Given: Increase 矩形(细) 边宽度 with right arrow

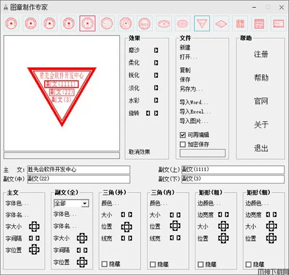Looking at the screenshot, I should tap(275, 214).
